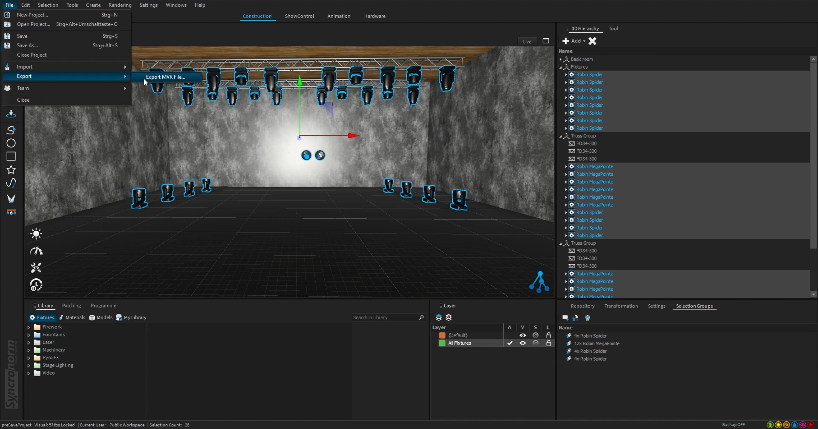Toggle the lock for the Default layer
Screen dimensions: 818x429
click(549, 335)
